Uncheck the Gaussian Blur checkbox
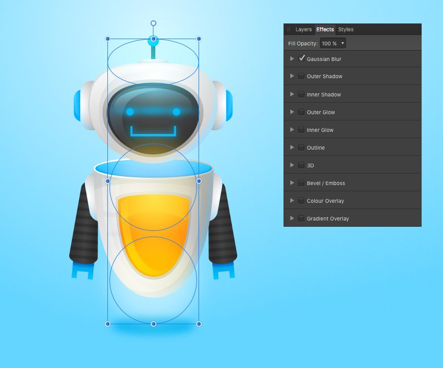Image resolution: width=443 pixels, height=368 pixels. pyautogui.click(x=301, y=59)
